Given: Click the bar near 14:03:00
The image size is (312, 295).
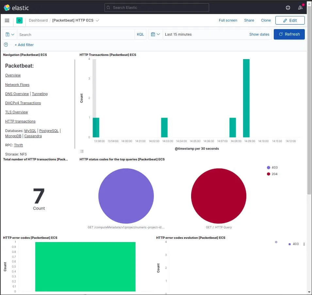Looking at the screenshot, I should [x=164, y=127].
